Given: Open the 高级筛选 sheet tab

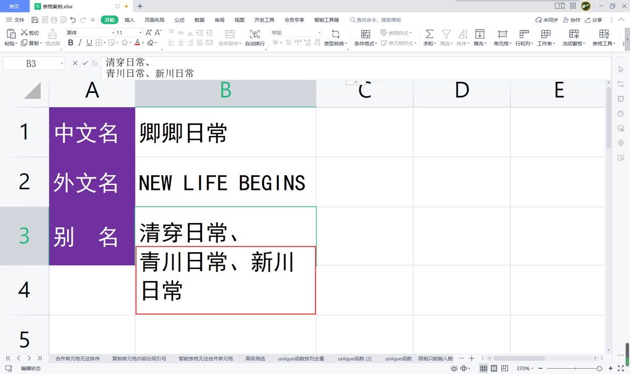Looking at the screenshot, I should coord(255,359).
